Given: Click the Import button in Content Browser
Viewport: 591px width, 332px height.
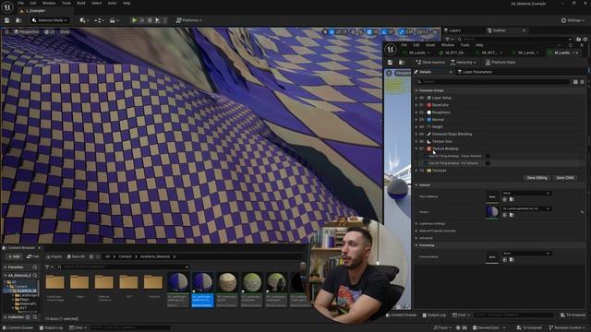Looking at the screenshot, I should [x=54, y=256].
